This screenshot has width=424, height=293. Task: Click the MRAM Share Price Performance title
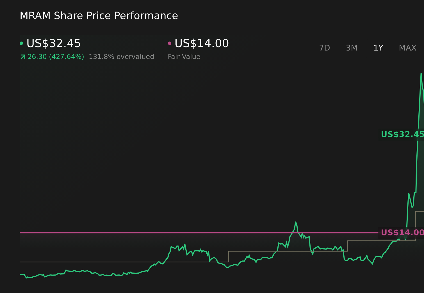(x=99, y=16)
